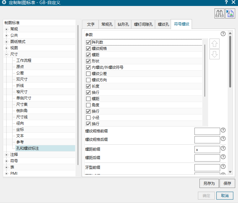Viewport: 238px width, 203px height.
Task: Click the 螺纹规格后缀 input field
Action: [207, 140]
